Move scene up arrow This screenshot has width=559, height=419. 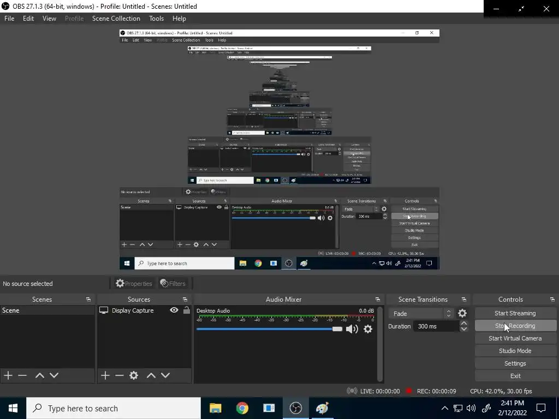point(39,375)
